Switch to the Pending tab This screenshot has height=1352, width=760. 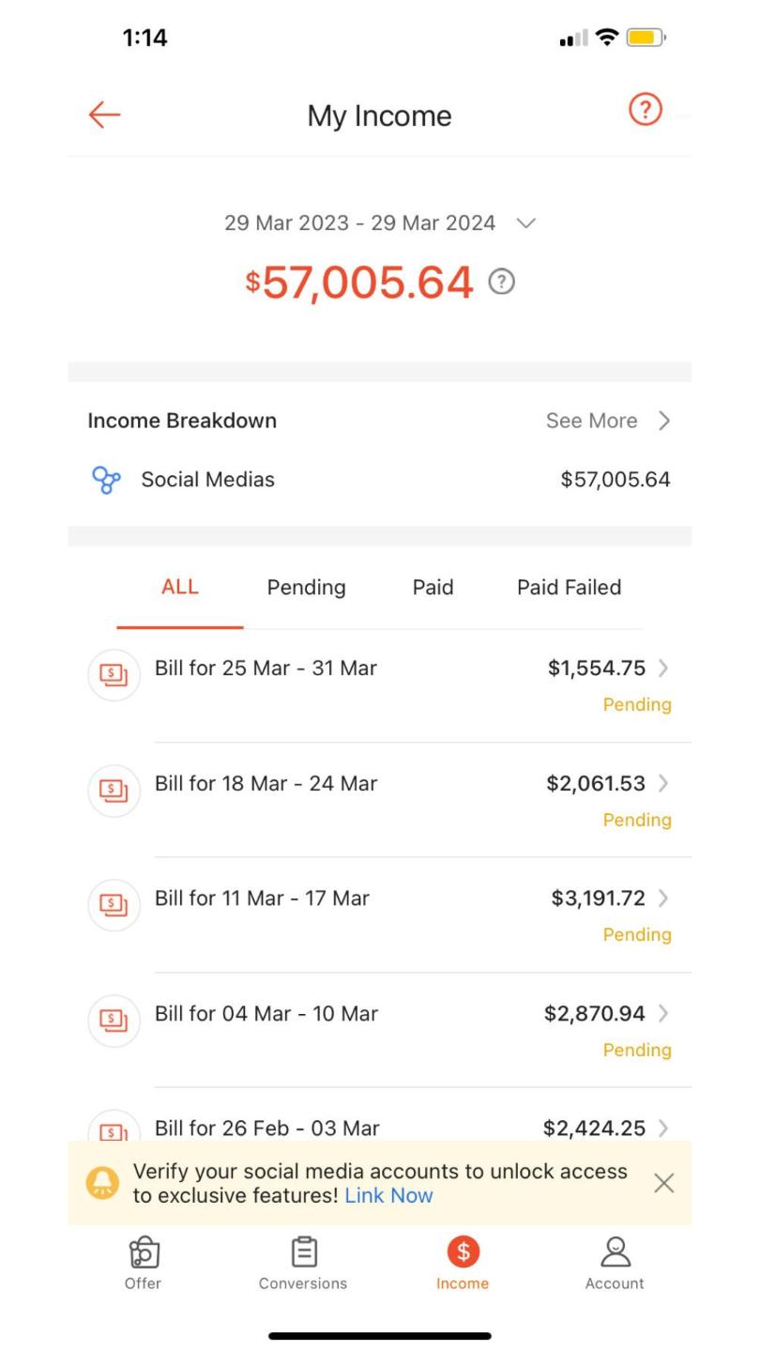tap(306, 588)
